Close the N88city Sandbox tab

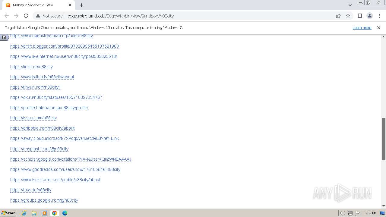click(x=70, y=5)
